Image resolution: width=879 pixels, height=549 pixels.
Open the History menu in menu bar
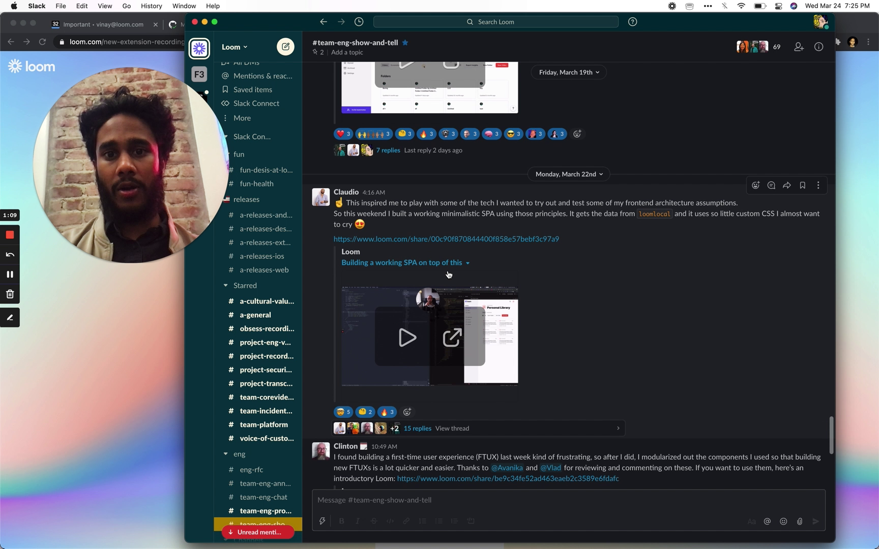point(151,6)
